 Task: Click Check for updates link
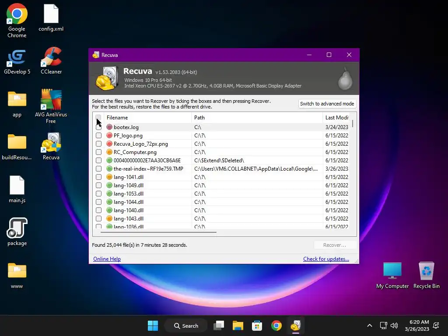(x=326, y=259)
